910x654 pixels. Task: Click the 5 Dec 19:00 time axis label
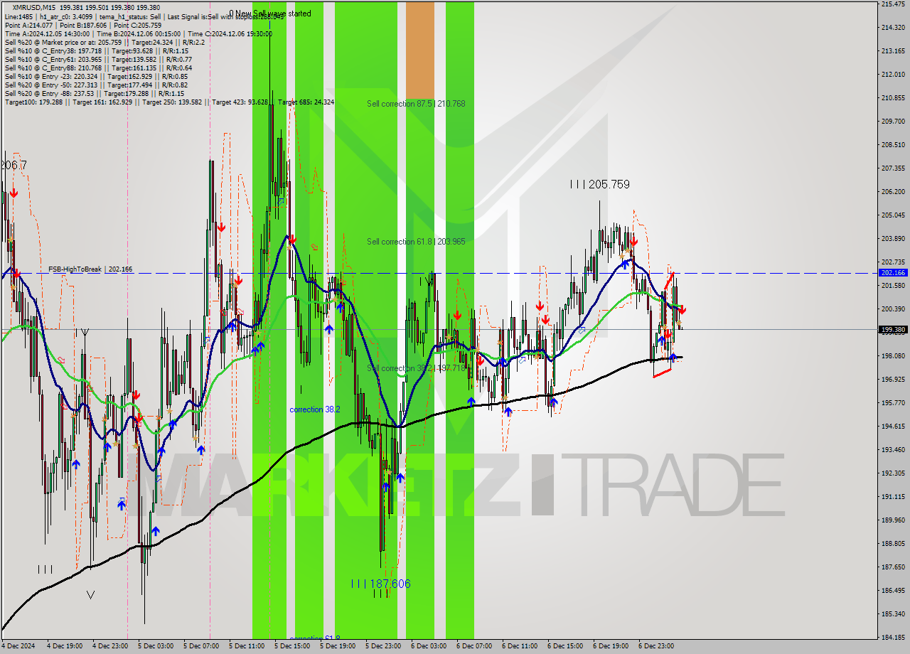338,646
